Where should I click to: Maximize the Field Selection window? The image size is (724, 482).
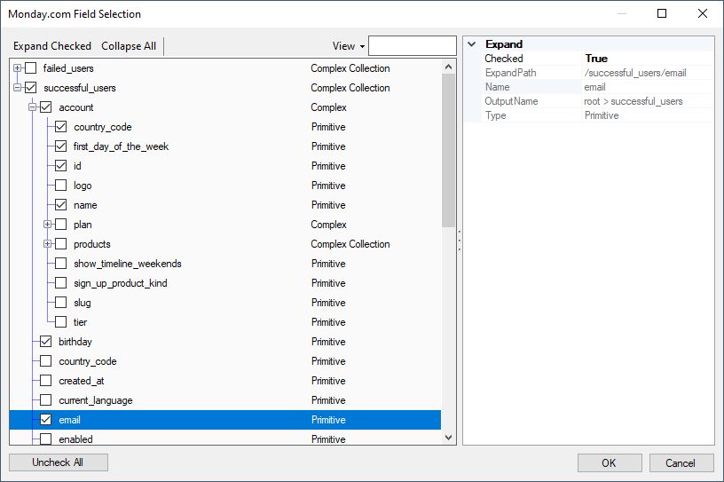662,13
